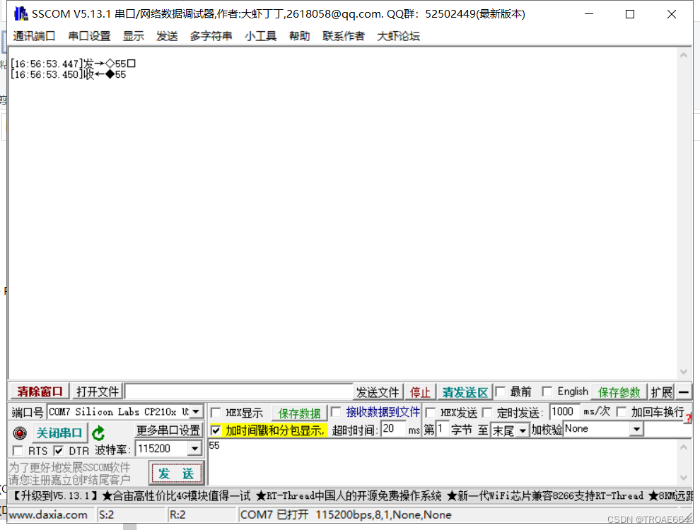Click the green refresh ports icon

point(98,432)
